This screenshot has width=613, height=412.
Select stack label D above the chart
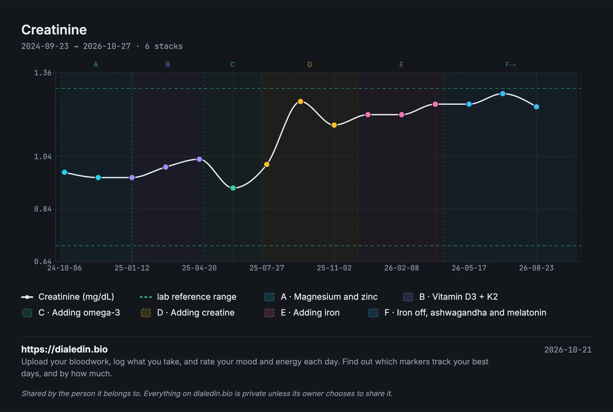pos(310,64)
